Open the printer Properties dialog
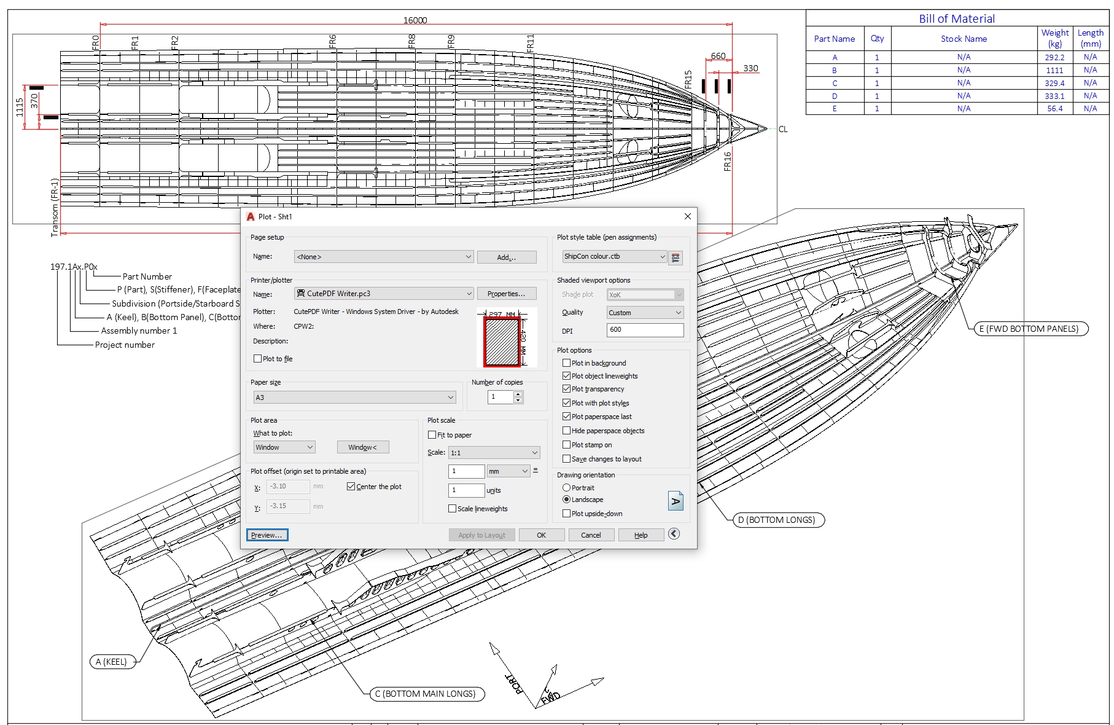Image resolution: width=1114 pixels, height=725 pixels. click(x=507, y=294)
